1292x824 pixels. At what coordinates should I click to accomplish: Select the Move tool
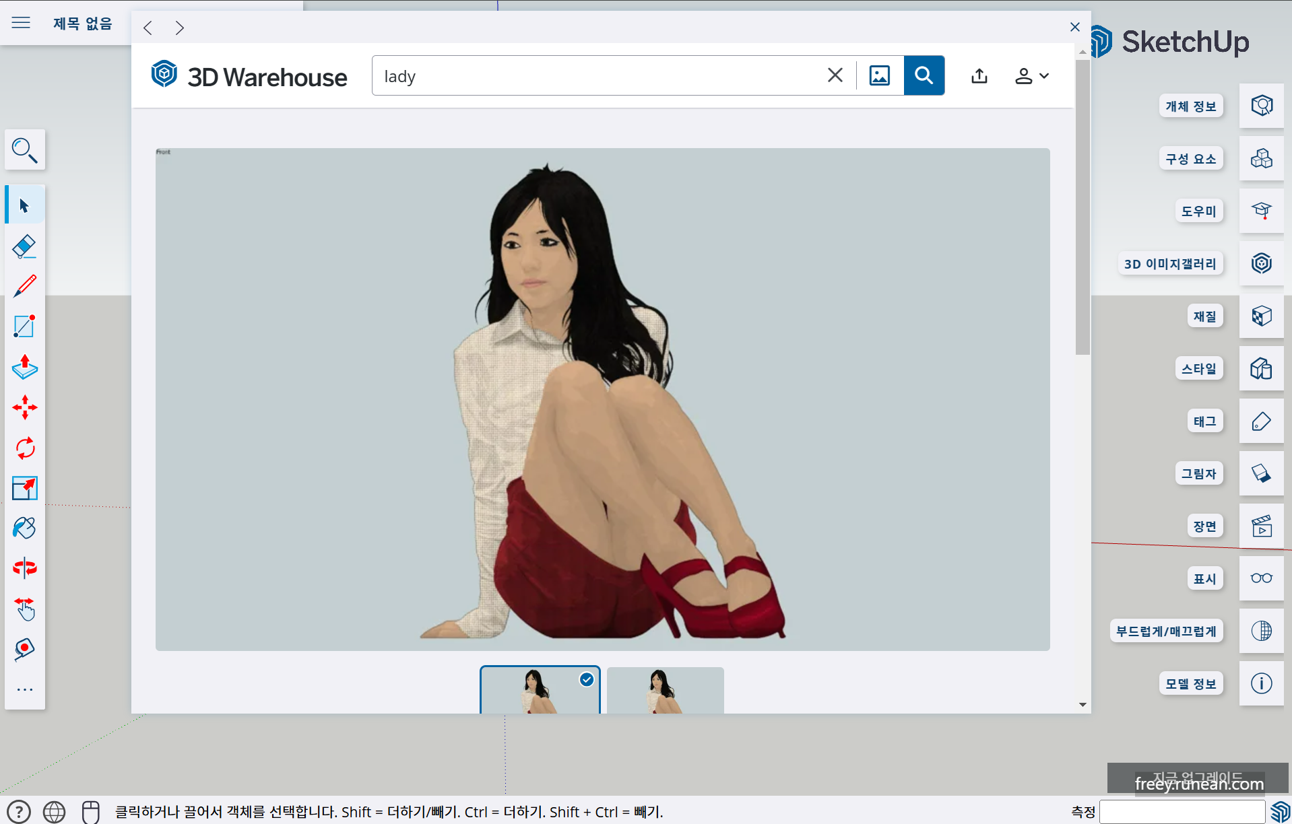click(x=24, y=407)
